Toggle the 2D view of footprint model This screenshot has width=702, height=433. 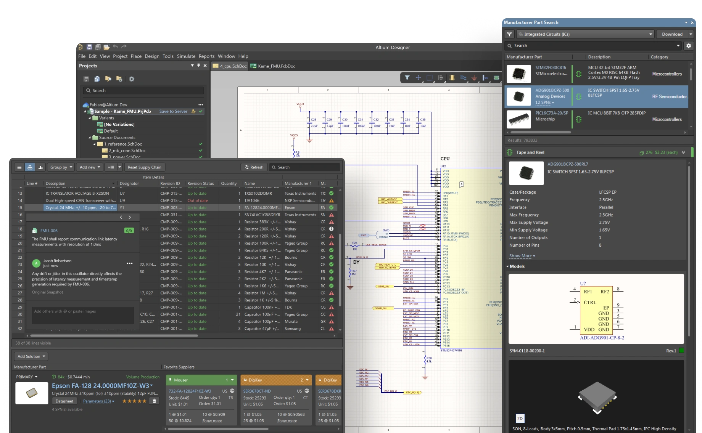point(520,419)
